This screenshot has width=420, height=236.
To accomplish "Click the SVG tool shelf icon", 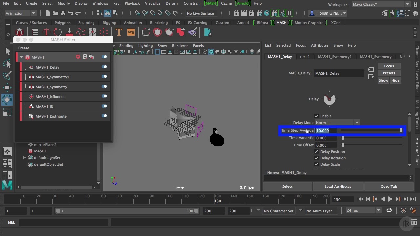I will tap(131, 32).
